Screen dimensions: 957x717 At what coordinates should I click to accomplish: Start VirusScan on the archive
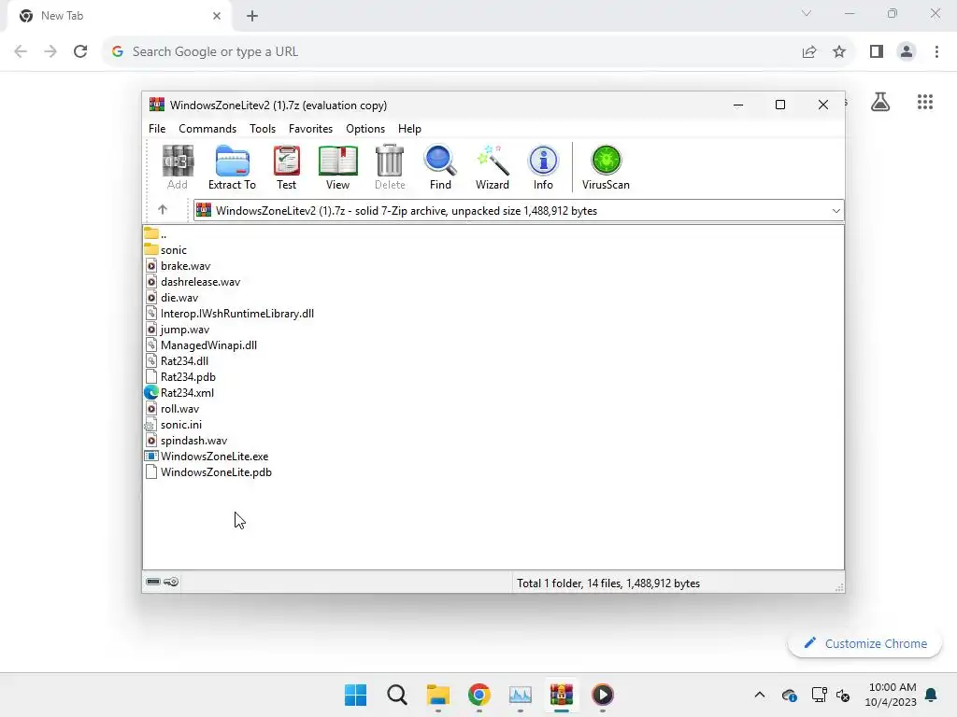(606, 168)
